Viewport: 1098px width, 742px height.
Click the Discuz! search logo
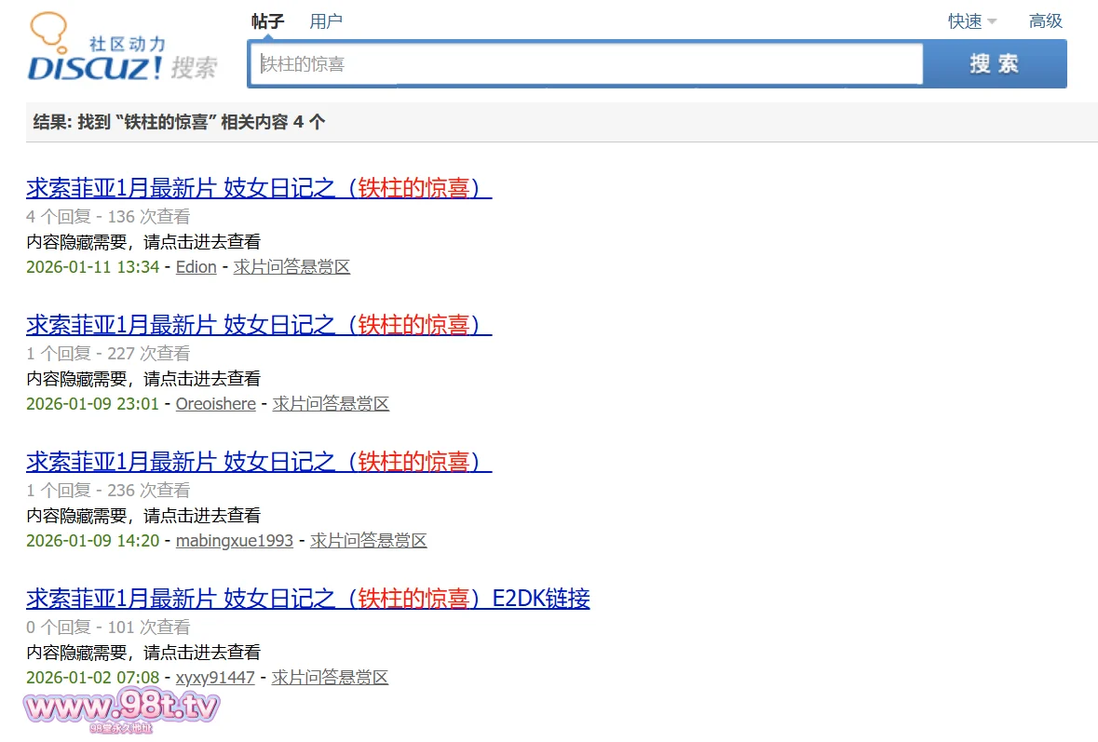coord(121,51)
